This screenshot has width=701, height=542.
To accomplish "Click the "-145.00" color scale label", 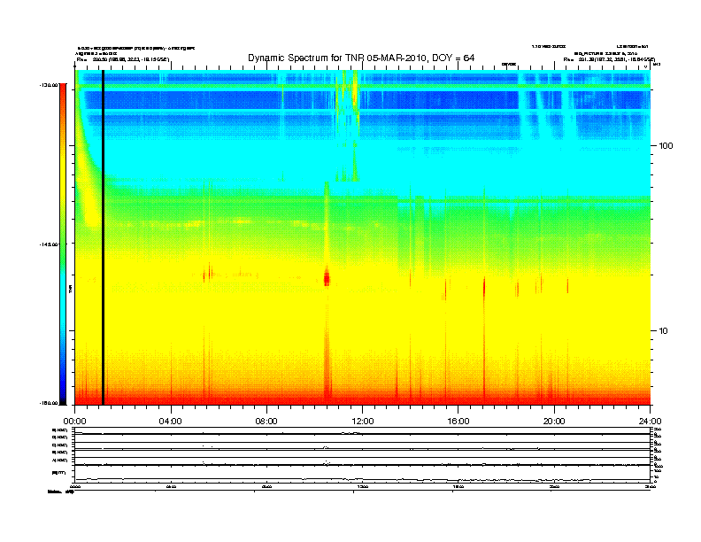I will pyautogui.click(x=48, y=244).
